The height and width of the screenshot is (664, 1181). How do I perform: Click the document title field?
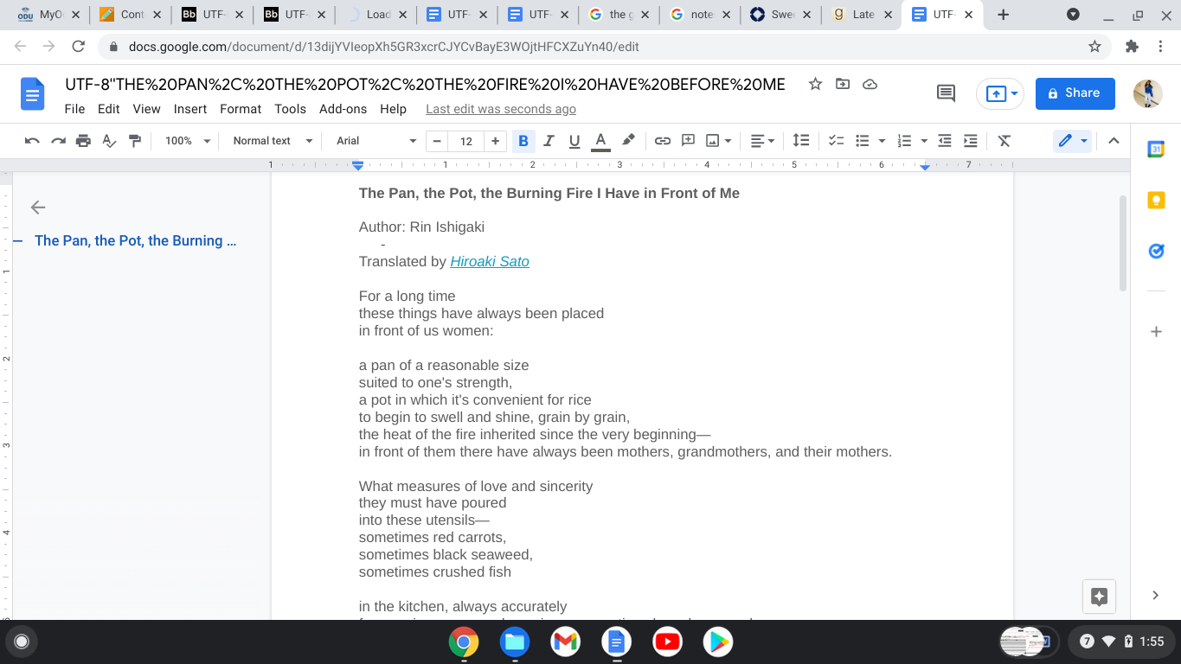pyautogui.click(x=426, y=84)
